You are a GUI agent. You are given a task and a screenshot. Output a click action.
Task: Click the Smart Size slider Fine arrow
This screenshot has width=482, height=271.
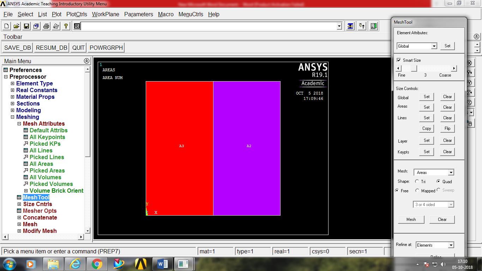(399, 68)
